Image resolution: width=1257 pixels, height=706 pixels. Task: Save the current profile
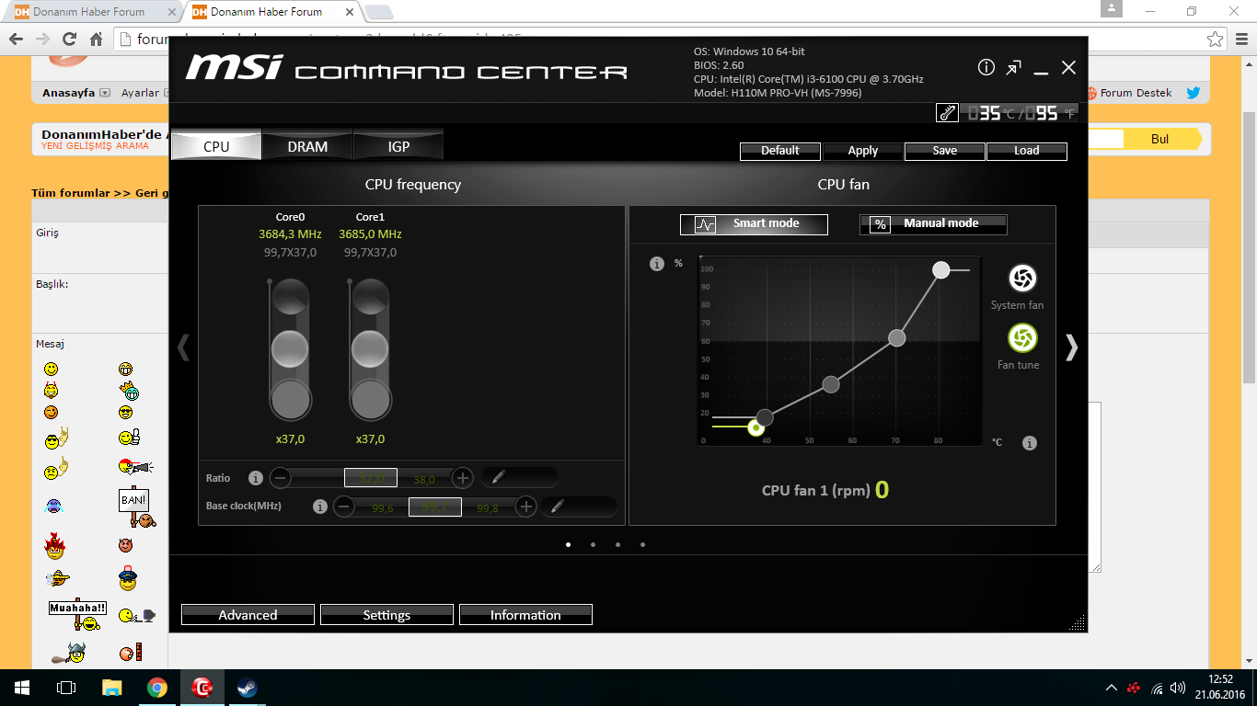click(x=945, y=151)
